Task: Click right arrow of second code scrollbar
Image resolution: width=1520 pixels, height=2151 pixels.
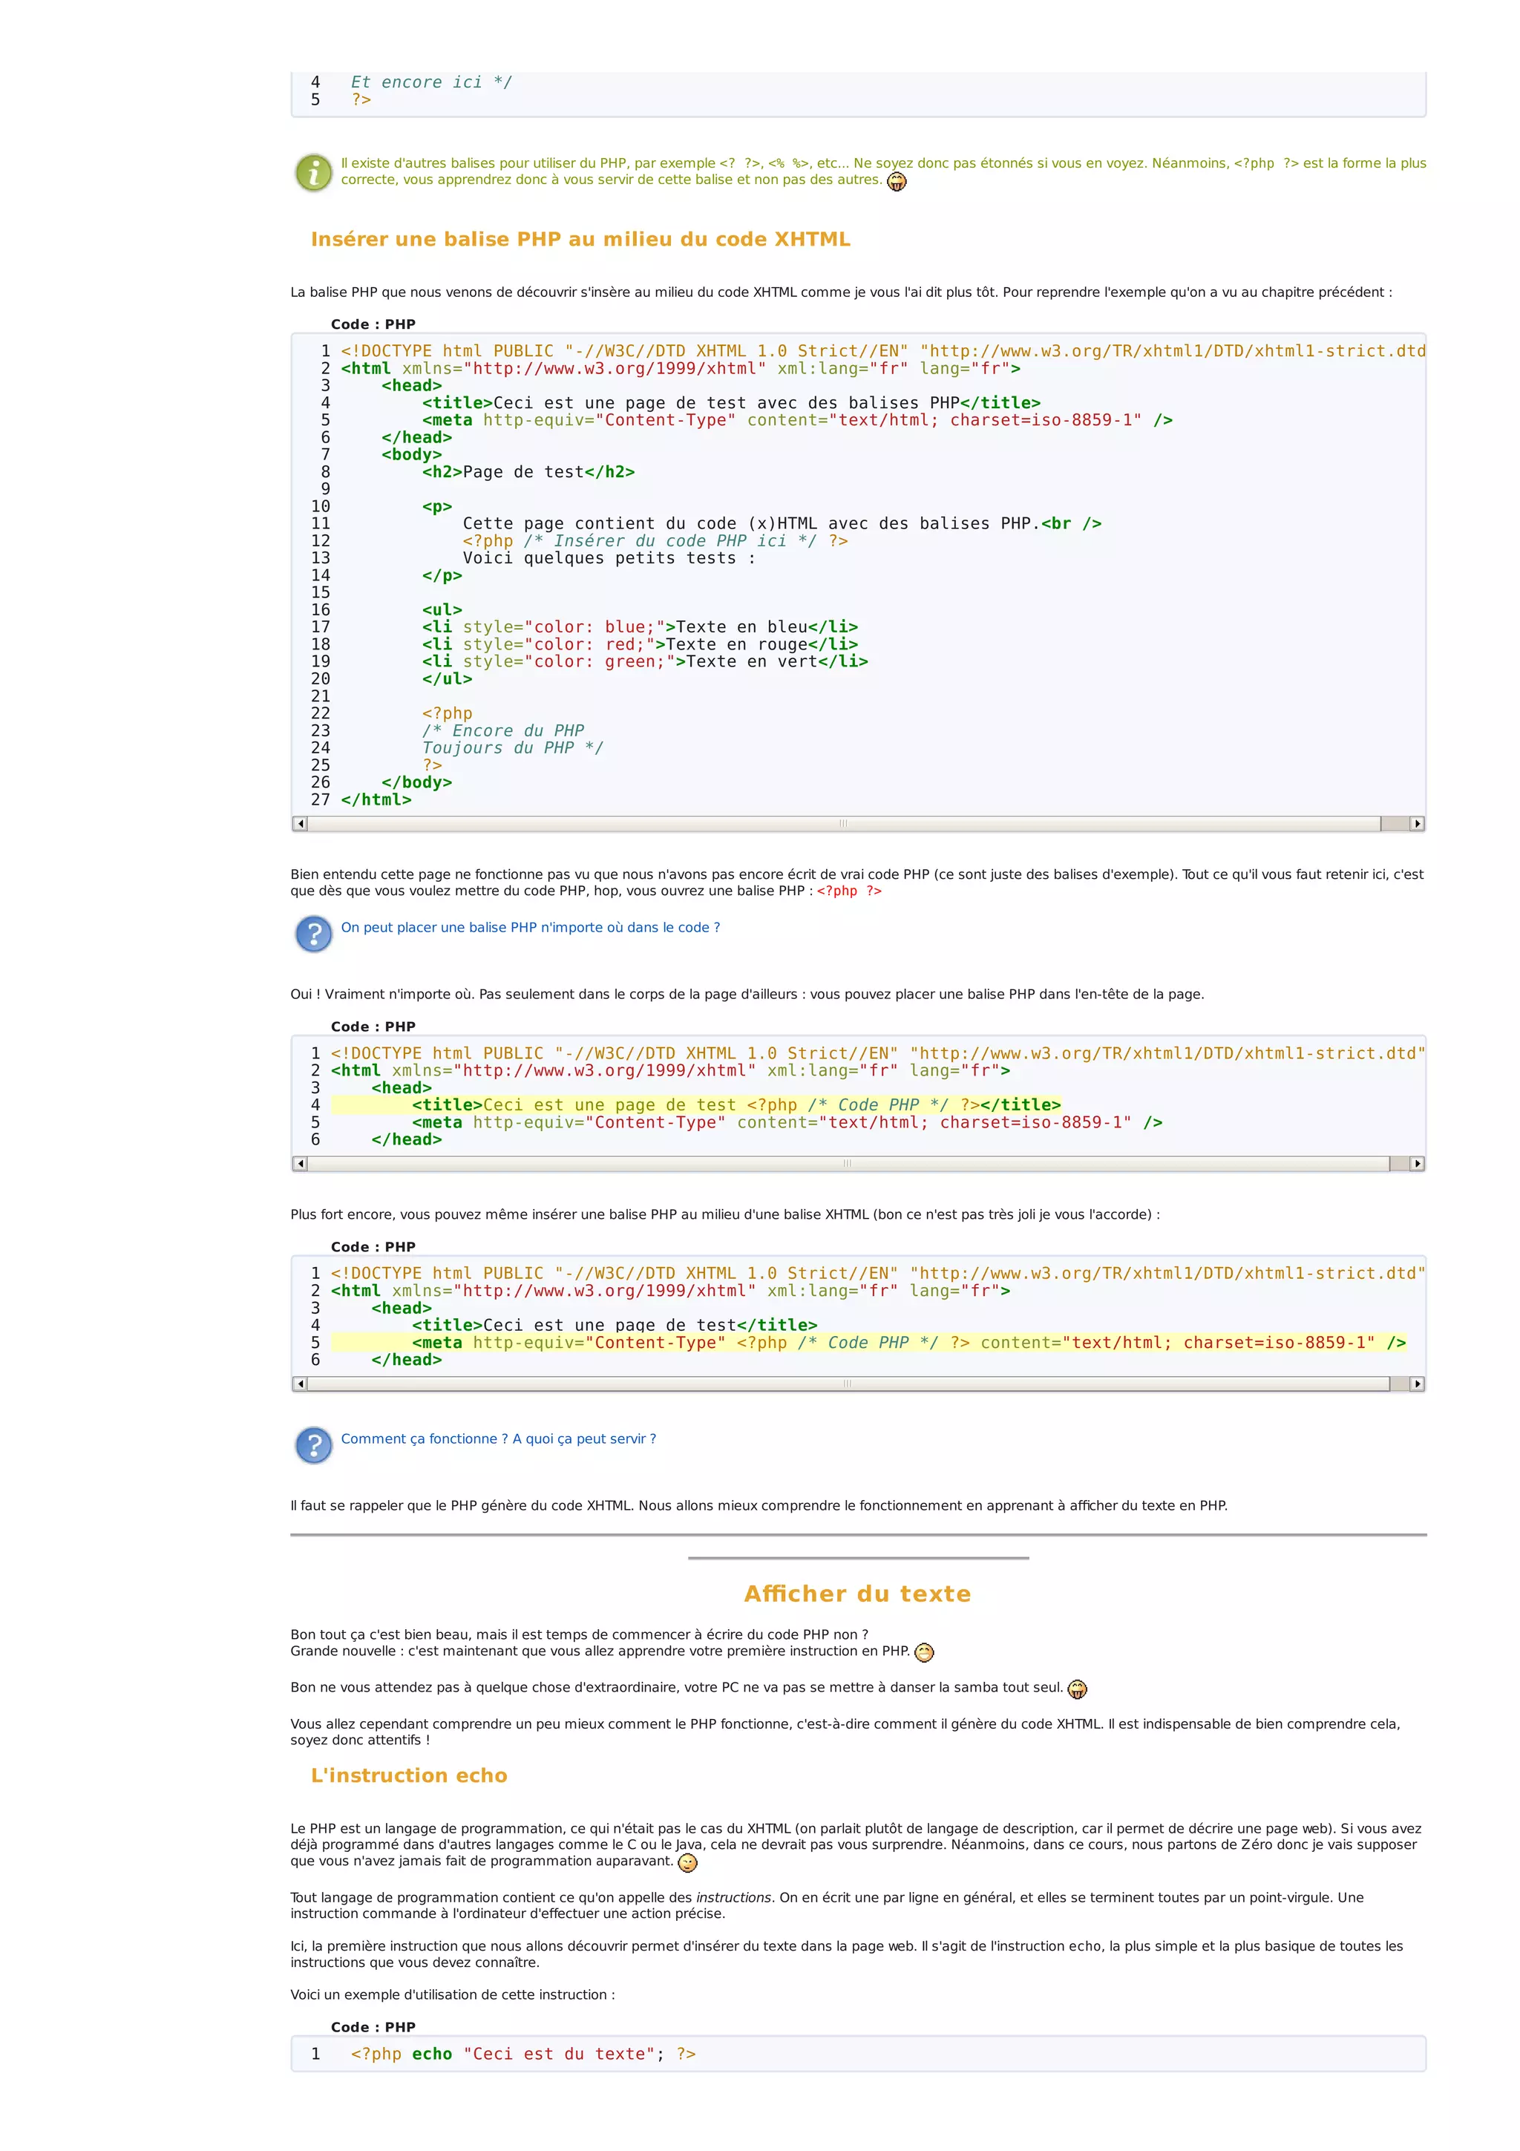Action: pyautogui.click(x=1417, y=1164)
